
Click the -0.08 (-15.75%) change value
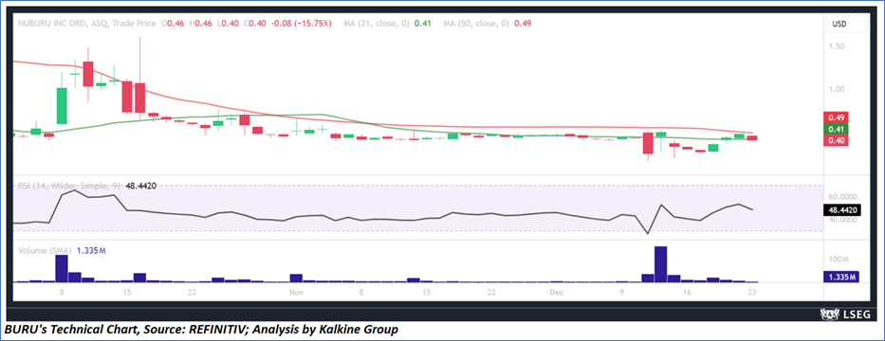click(x=302, y=24)
